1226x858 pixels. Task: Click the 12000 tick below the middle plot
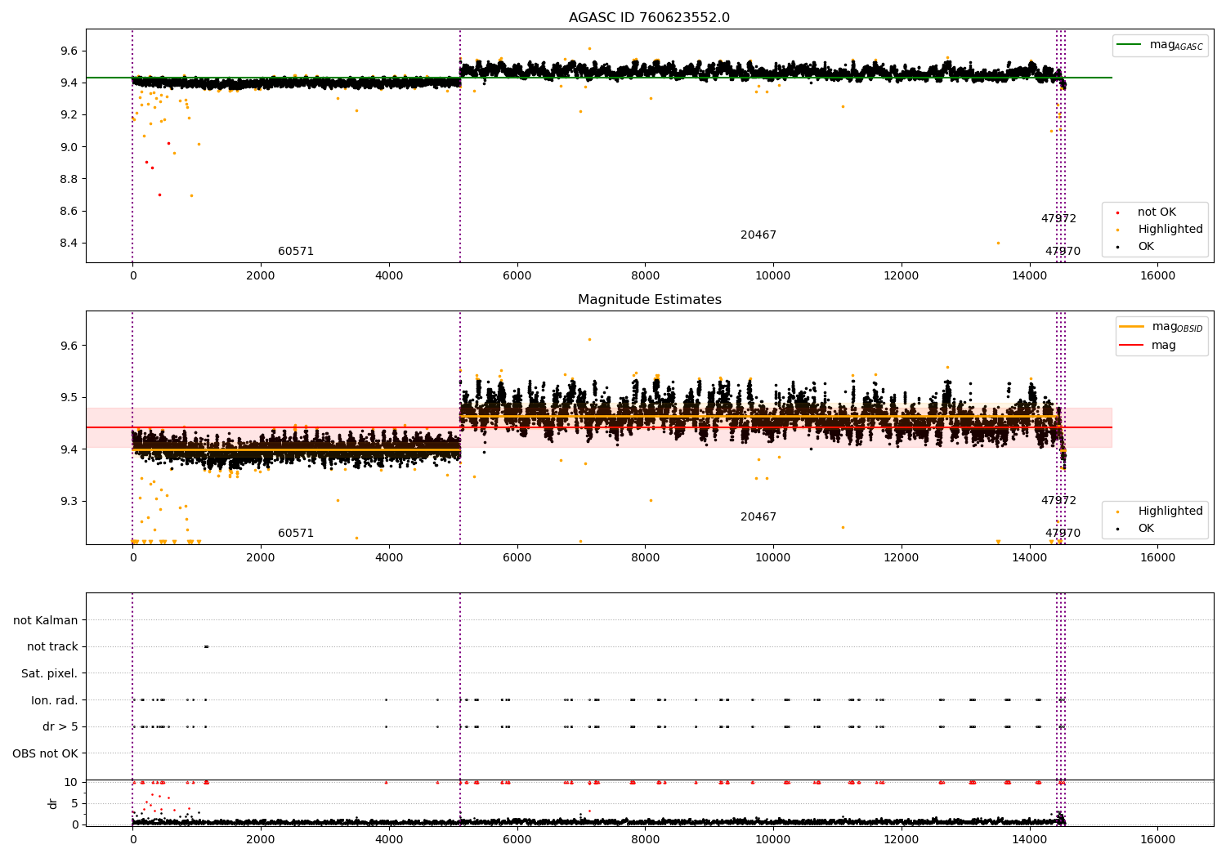click(x=902, y=557)
